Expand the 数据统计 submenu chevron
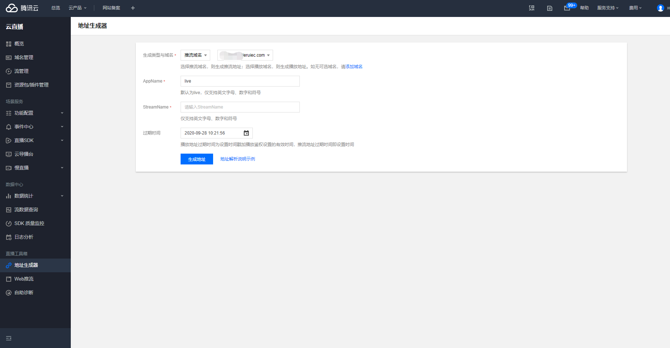670x348 pixels. click(62, 196)
